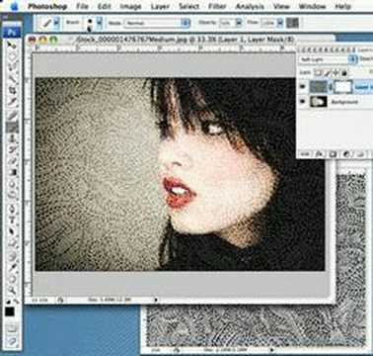
Task: Click foreground black color swatch
Action: [10, 311]
